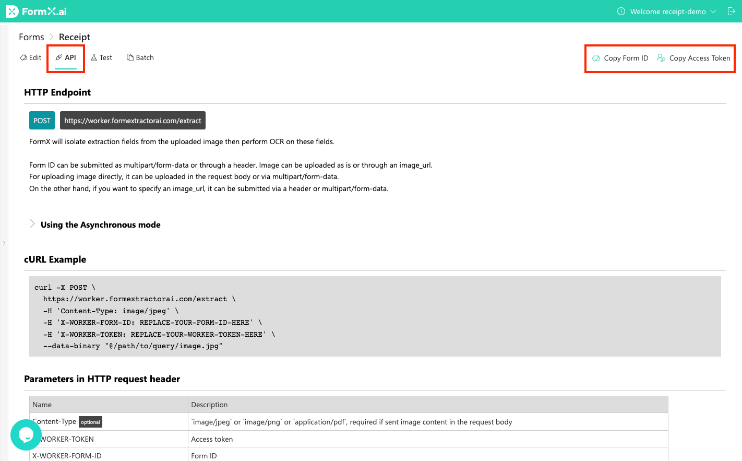
Task: Click the logout icon at top right
Action: [x=733, y=11]
